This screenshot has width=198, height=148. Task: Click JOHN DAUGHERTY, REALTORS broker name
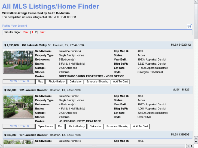point(80,121)
